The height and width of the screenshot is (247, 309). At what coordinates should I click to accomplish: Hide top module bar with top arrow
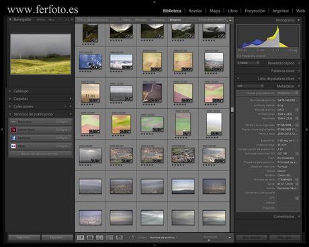(x=154, y=1)
